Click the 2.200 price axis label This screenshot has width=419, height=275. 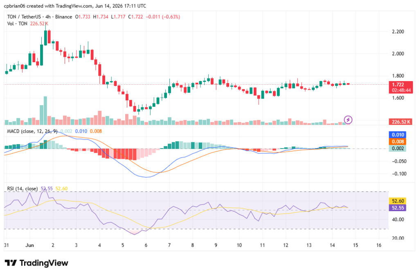398,32
